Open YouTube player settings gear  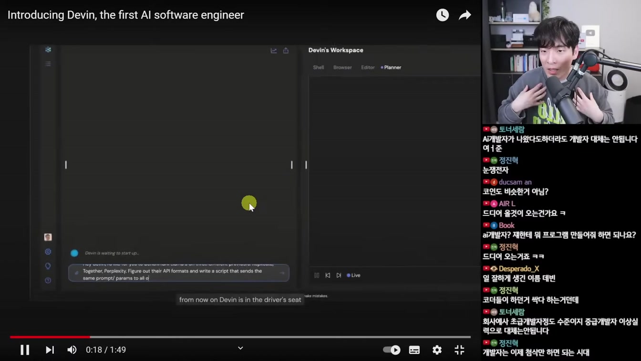(x=437, y=350)
